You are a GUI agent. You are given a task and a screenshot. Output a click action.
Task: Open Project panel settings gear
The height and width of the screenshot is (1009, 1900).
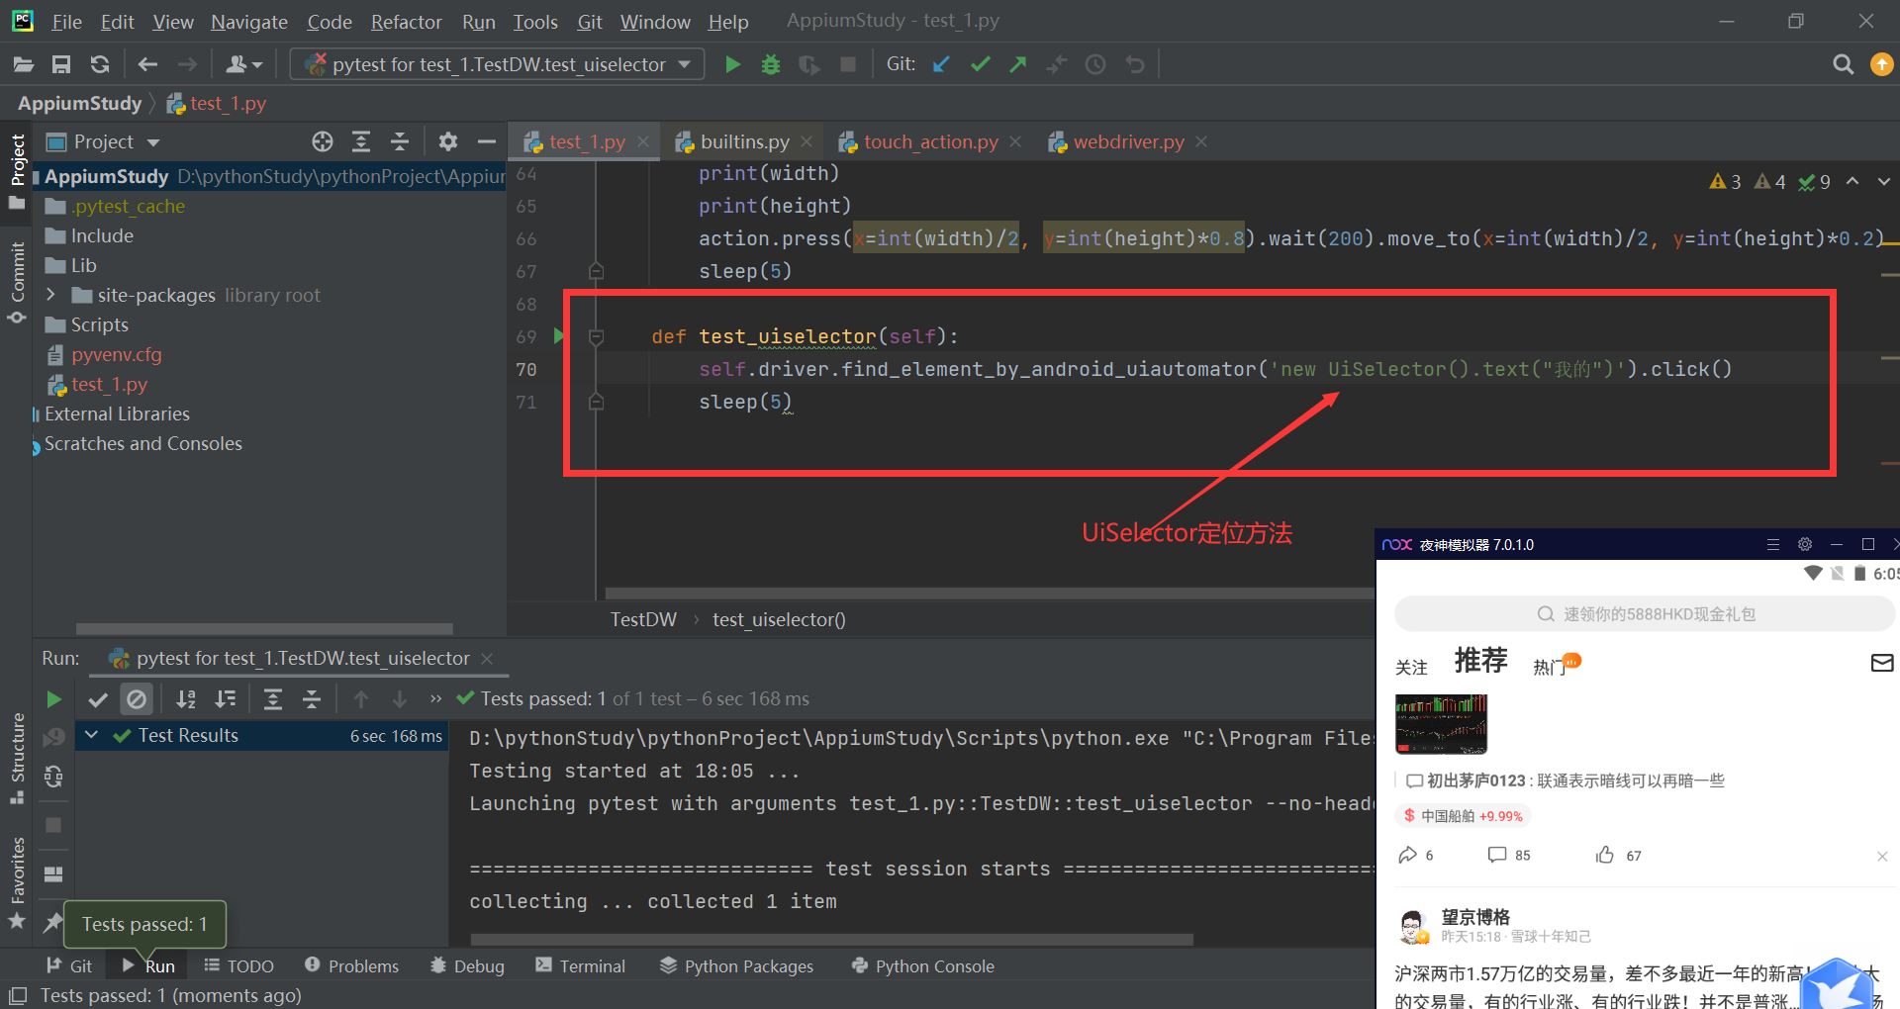coord(447,141)
